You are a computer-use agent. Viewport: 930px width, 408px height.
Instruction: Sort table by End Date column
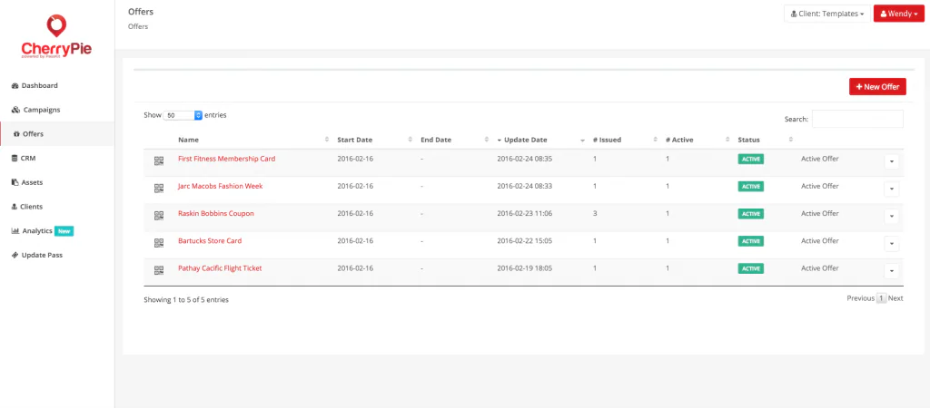point(454,140)
